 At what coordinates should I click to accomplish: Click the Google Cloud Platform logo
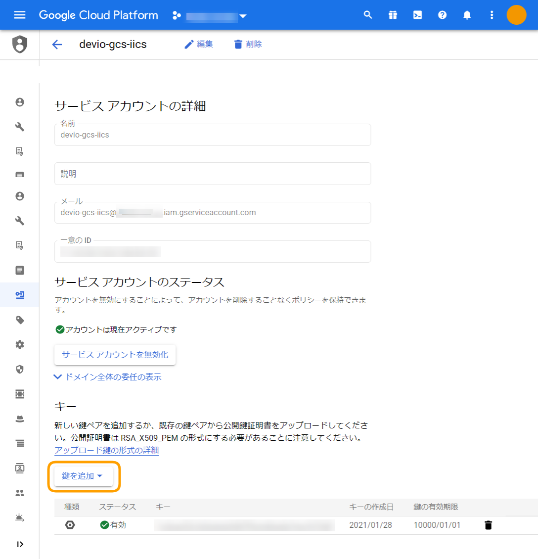tap(98, 15)
